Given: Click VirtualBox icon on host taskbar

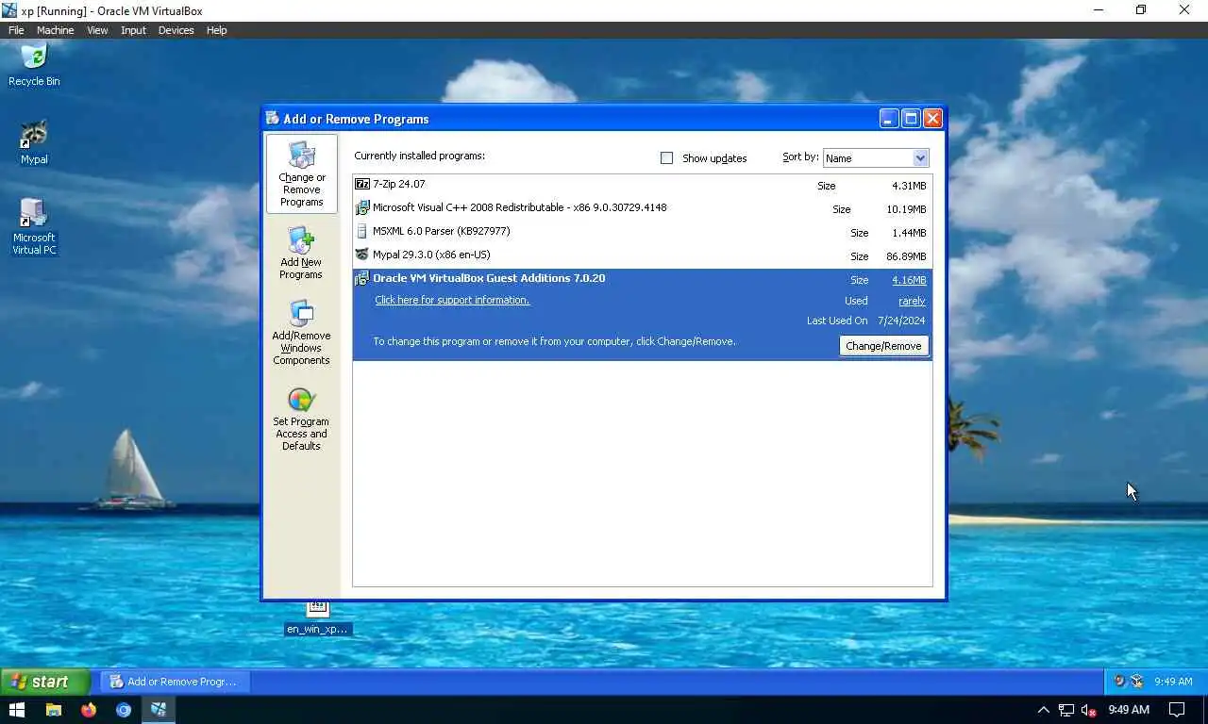Looking at the screenshot, I should tap(159, 710).
